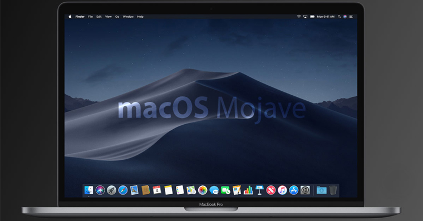Viewport: 423px width, 221px height.
Task: Launch Safari from the Dock
Action: click(123, 190)
